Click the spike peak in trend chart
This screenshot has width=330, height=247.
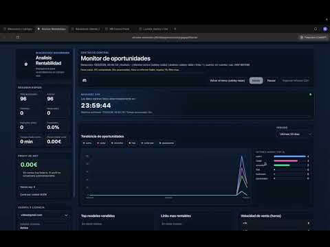pyautogui.click(x=242, y=156)
